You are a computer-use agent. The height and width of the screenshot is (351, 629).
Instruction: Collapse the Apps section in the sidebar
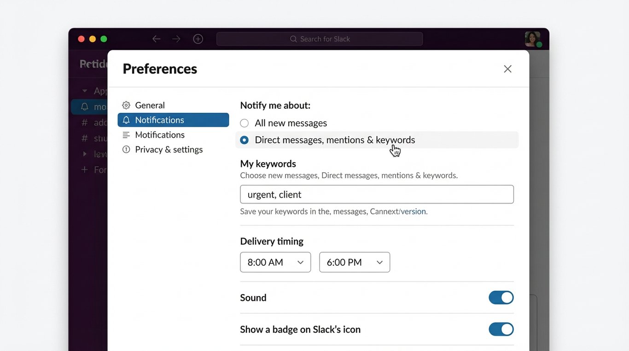pos(84,90)
